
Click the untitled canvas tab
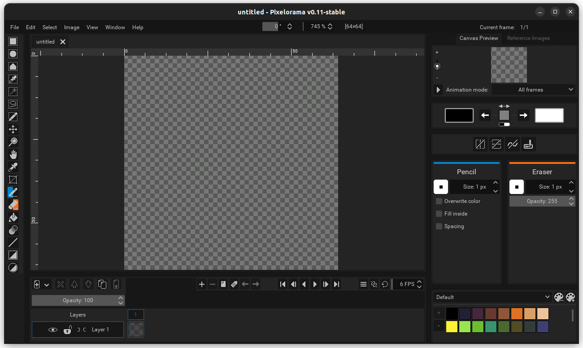click(45, 41)
